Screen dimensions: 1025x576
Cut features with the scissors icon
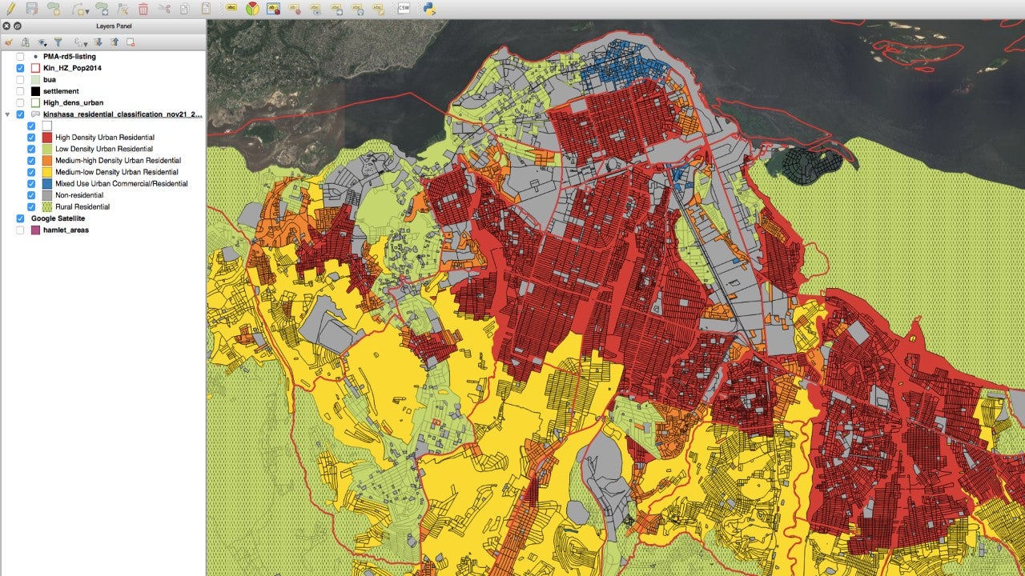pos(164,9)
